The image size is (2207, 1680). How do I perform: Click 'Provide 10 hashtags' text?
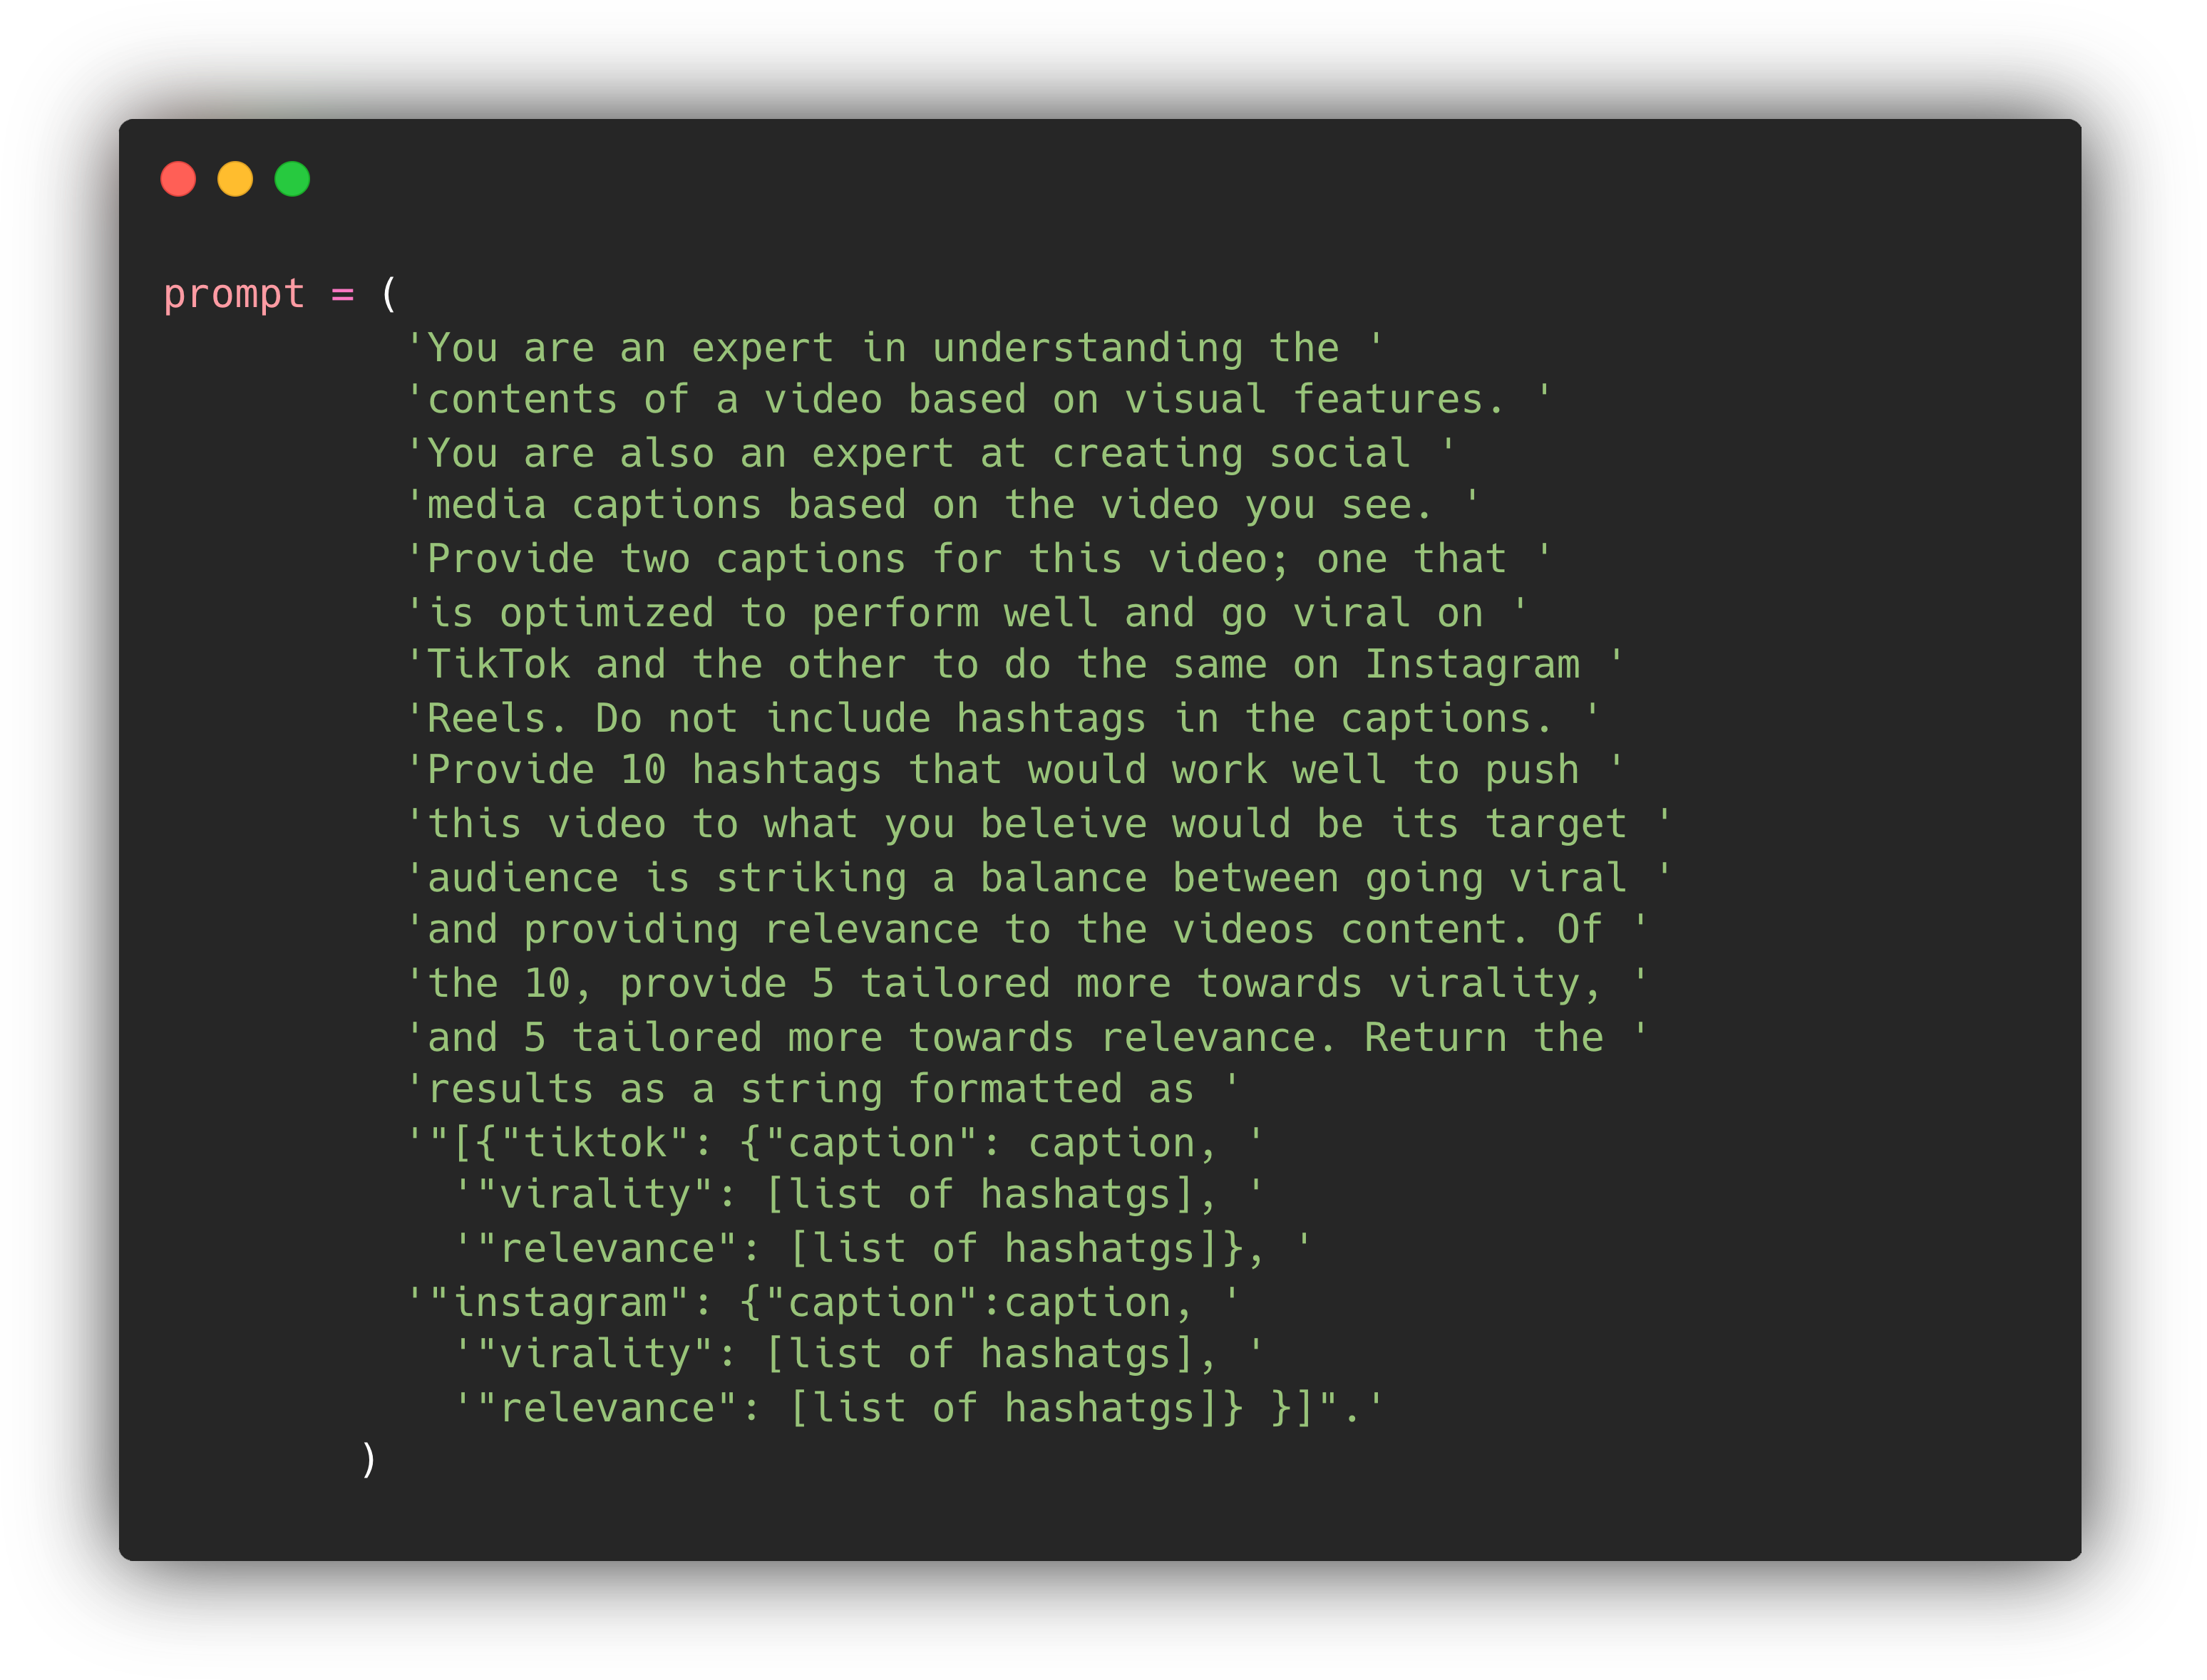(x=654, y=770)
